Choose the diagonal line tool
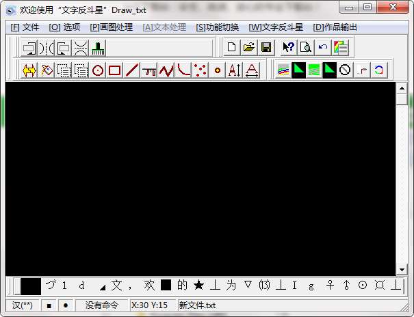Viewport: 414px width, 317px height. tap(132, 70)
